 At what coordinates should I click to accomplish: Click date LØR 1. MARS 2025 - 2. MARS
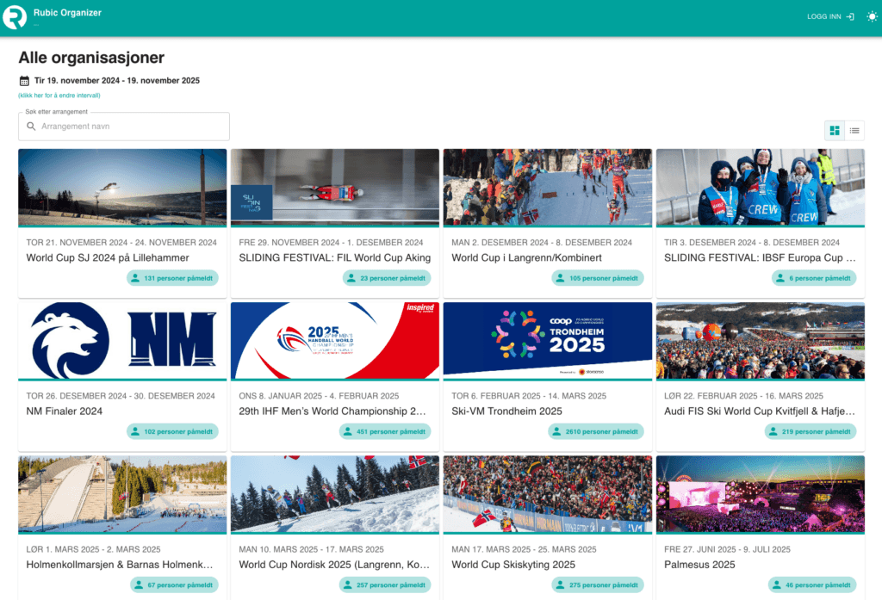click(x=93, y=550)
